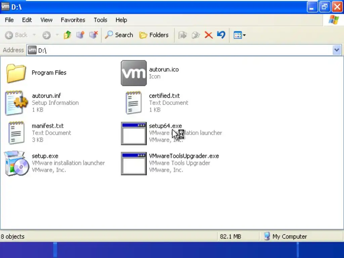Click the VMwareToolsUpgrader.exe file name

tap(184, 156)
